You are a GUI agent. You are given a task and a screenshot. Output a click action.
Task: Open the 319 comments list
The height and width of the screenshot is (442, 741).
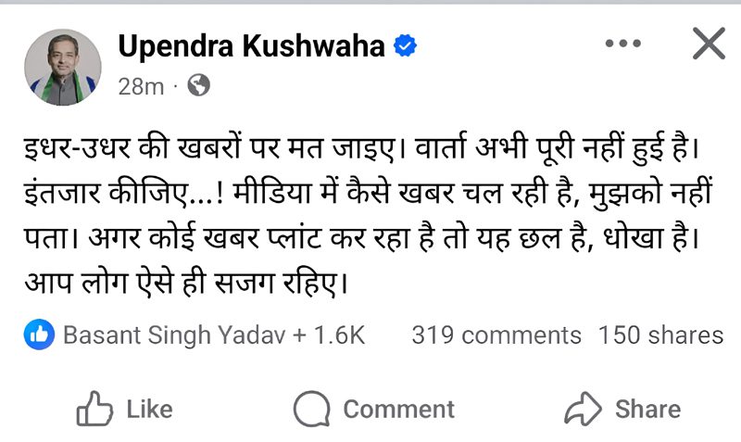point(496,335)
